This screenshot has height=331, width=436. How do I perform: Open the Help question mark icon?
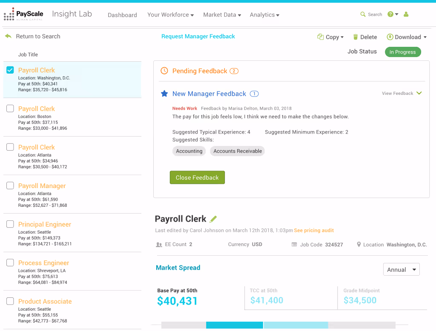[390, 14]
